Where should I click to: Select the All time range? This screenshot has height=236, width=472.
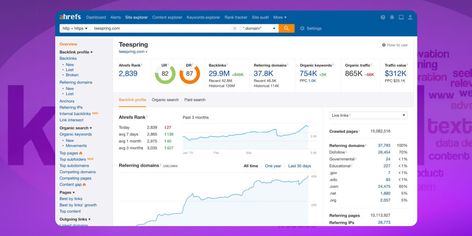[x=251, y=166]
